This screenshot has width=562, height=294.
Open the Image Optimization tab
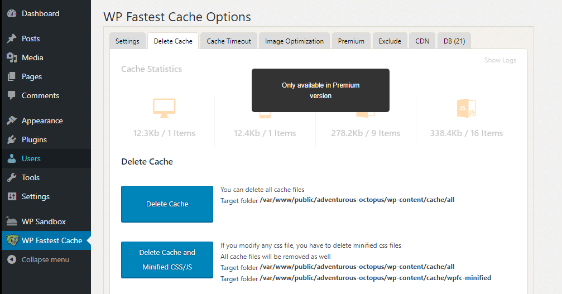(x=294, y=41)
